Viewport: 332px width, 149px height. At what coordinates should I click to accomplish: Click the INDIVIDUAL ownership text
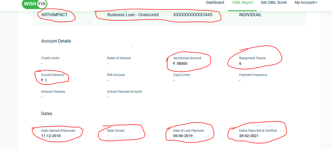click(250, 15)
